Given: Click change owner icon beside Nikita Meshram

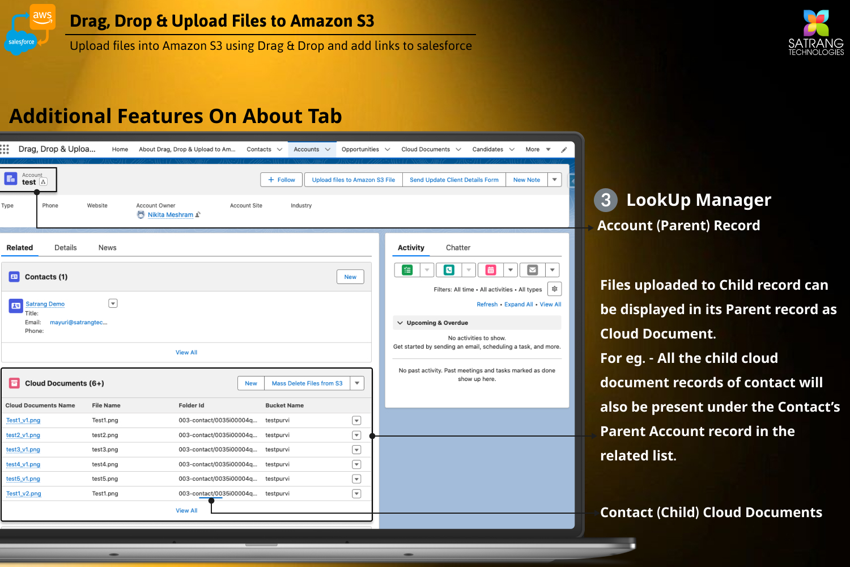Looking at the screenshot, I should click(x=198, y=215).
